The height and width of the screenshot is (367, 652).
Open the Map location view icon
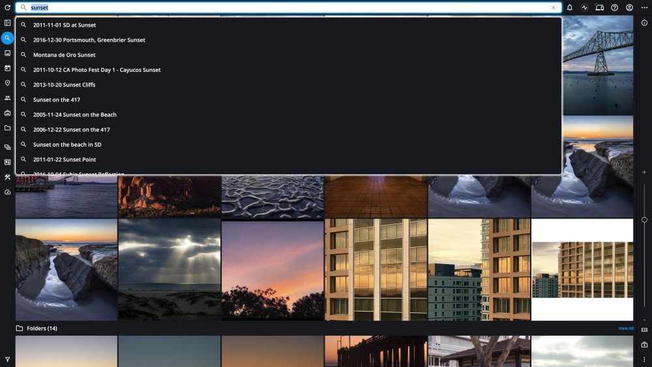pyautogui.click(x=7, y=83)
